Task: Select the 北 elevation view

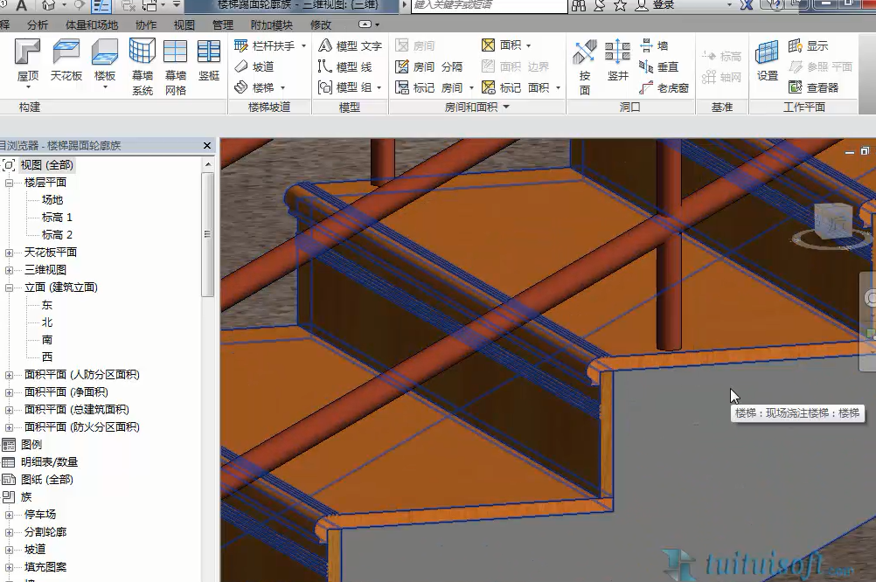Action: click(x=47, y=322)
